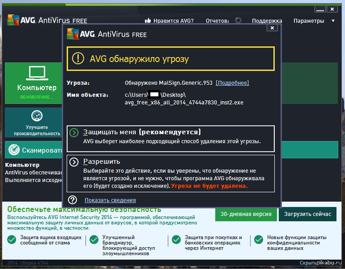Expand the Параметры dropdown arrow

(x=333, y=21)
